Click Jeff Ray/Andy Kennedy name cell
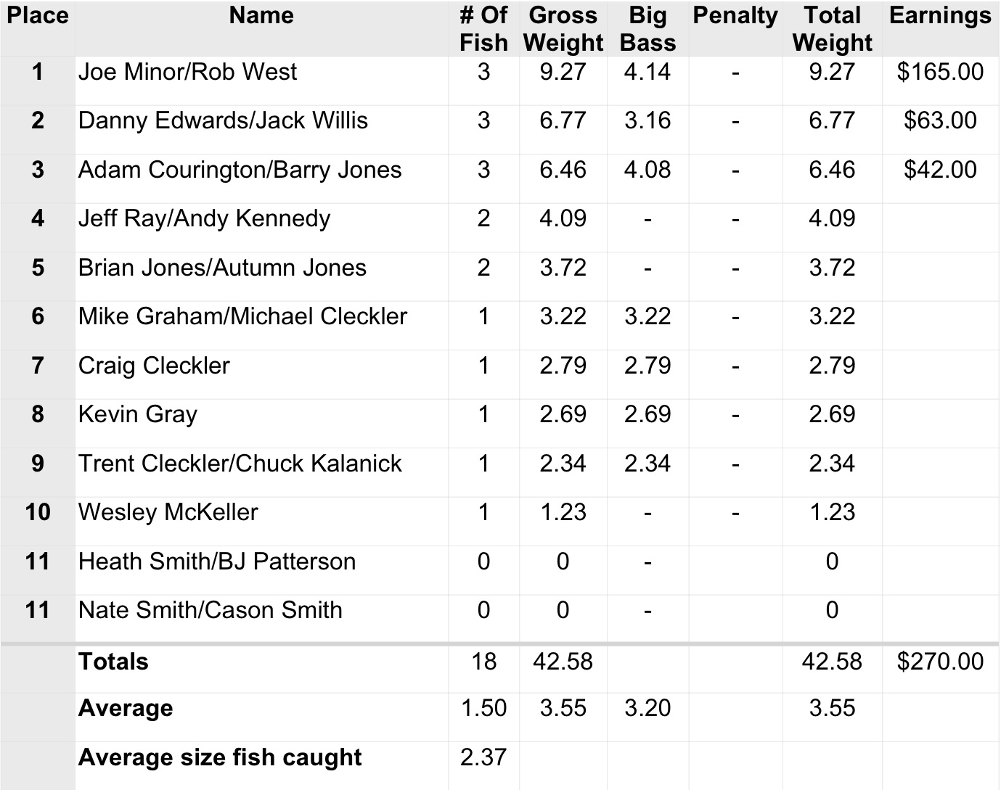 (204, 218)
